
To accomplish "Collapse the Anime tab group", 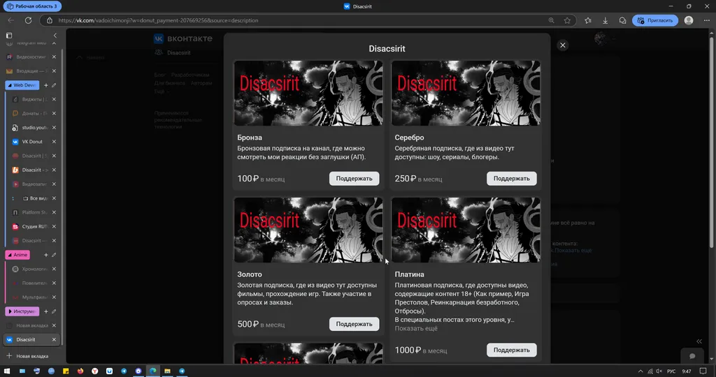I will coord(17,255).
